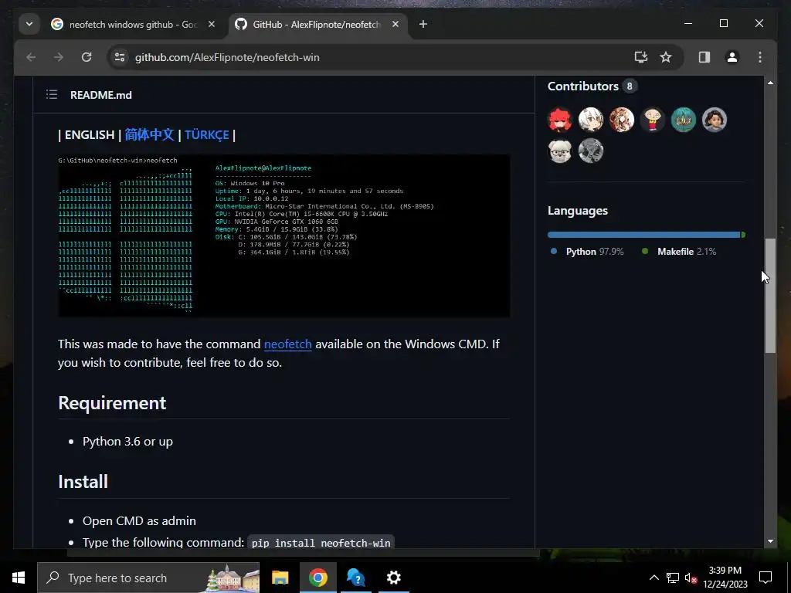Toggle Chrome side panel
Screen dimensions: 791x593
[704, 57]
